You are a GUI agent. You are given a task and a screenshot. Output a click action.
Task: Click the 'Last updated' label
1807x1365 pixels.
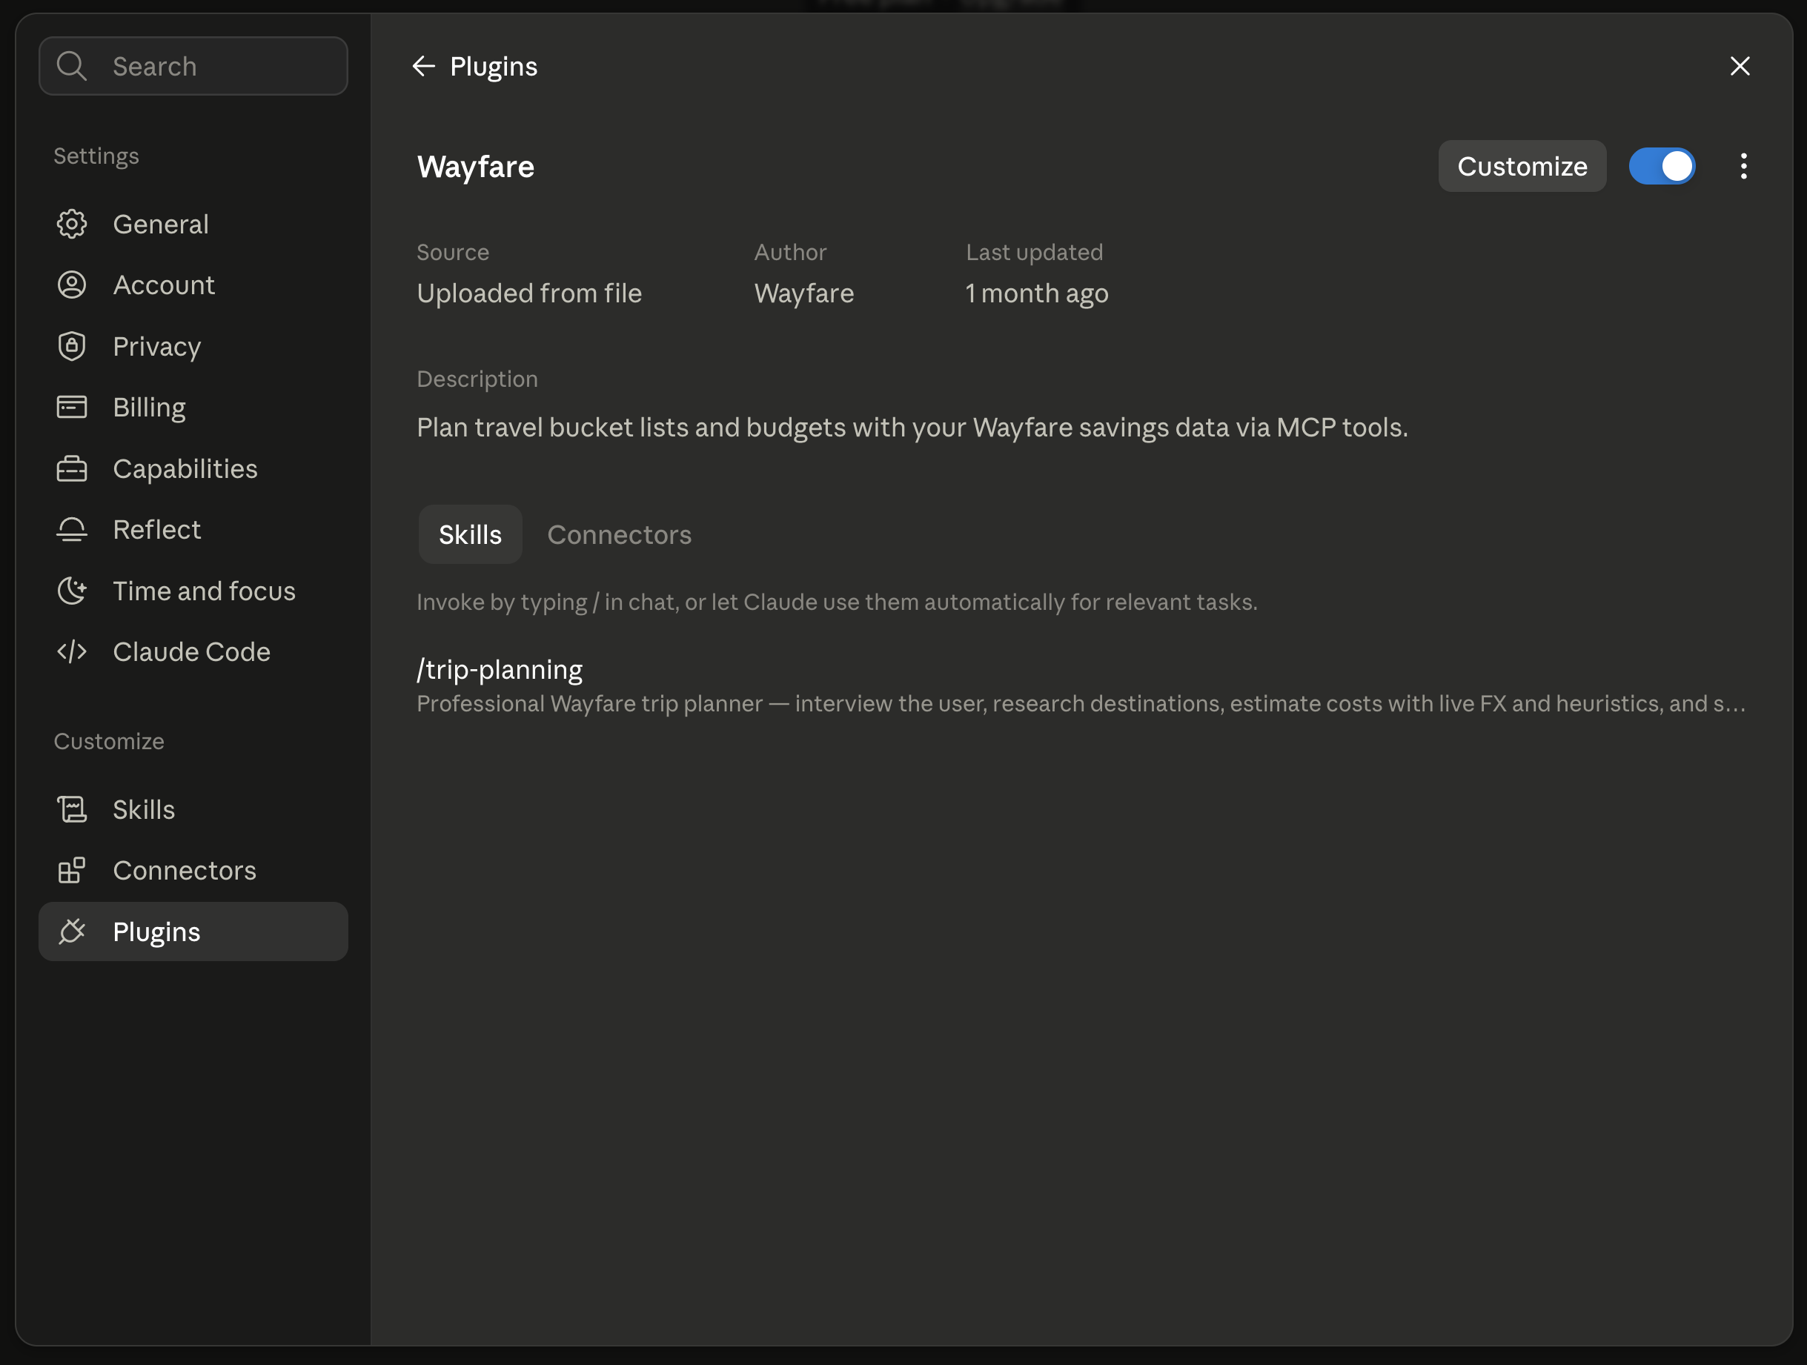tap(1034, 253)
